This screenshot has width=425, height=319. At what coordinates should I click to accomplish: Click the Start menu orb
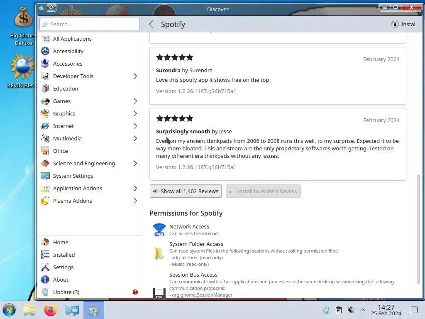click(x=9, y=310)
